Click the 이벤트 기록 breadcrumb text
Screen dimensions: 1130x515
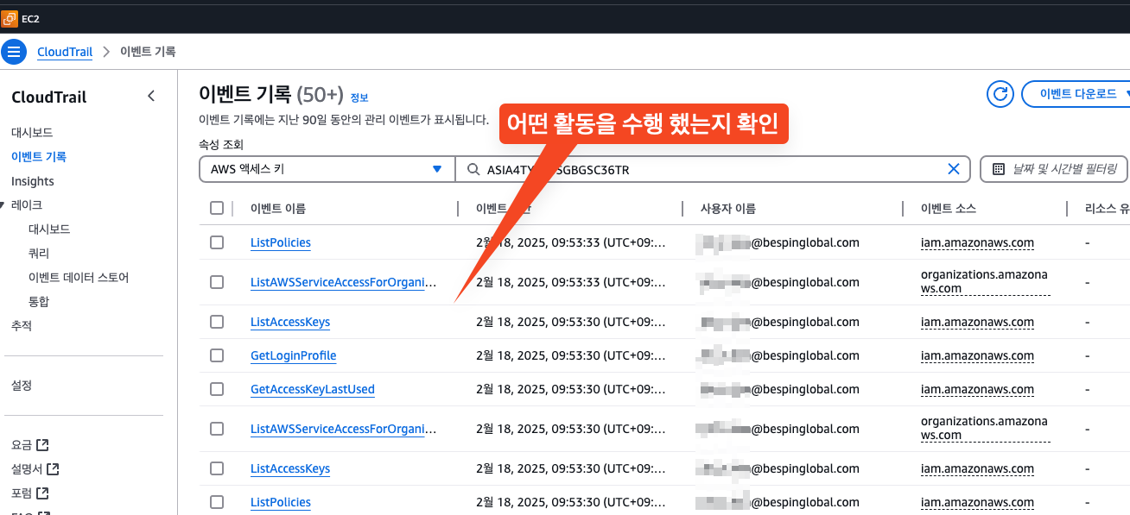point(148,52)
